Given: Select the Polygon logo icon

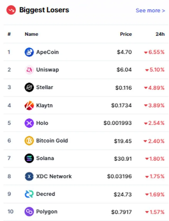Looking at the screenshot, I should tap(29, 211).
